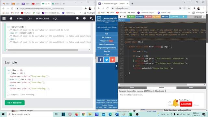The width and height of the screenshot is (208, 117).
Task: Open Excel from the taskbar
Action: [130, 114]
